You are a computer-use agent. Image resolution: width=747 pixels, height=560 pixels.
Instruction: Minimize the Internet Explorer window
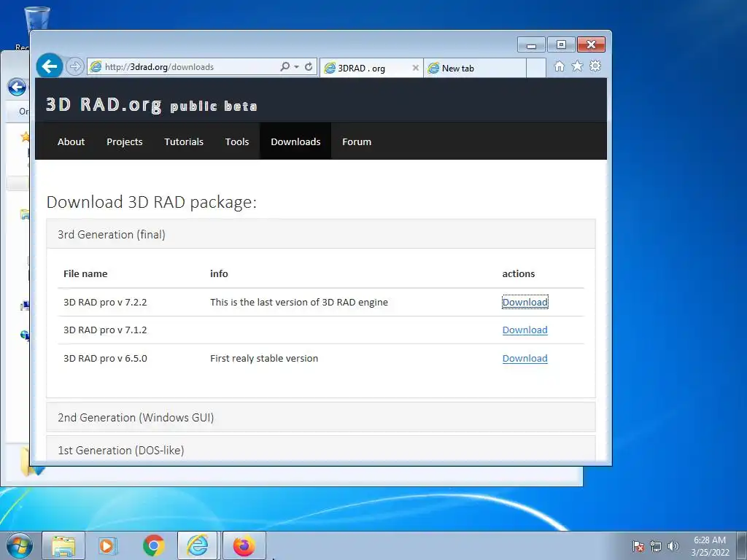[532, 44]
